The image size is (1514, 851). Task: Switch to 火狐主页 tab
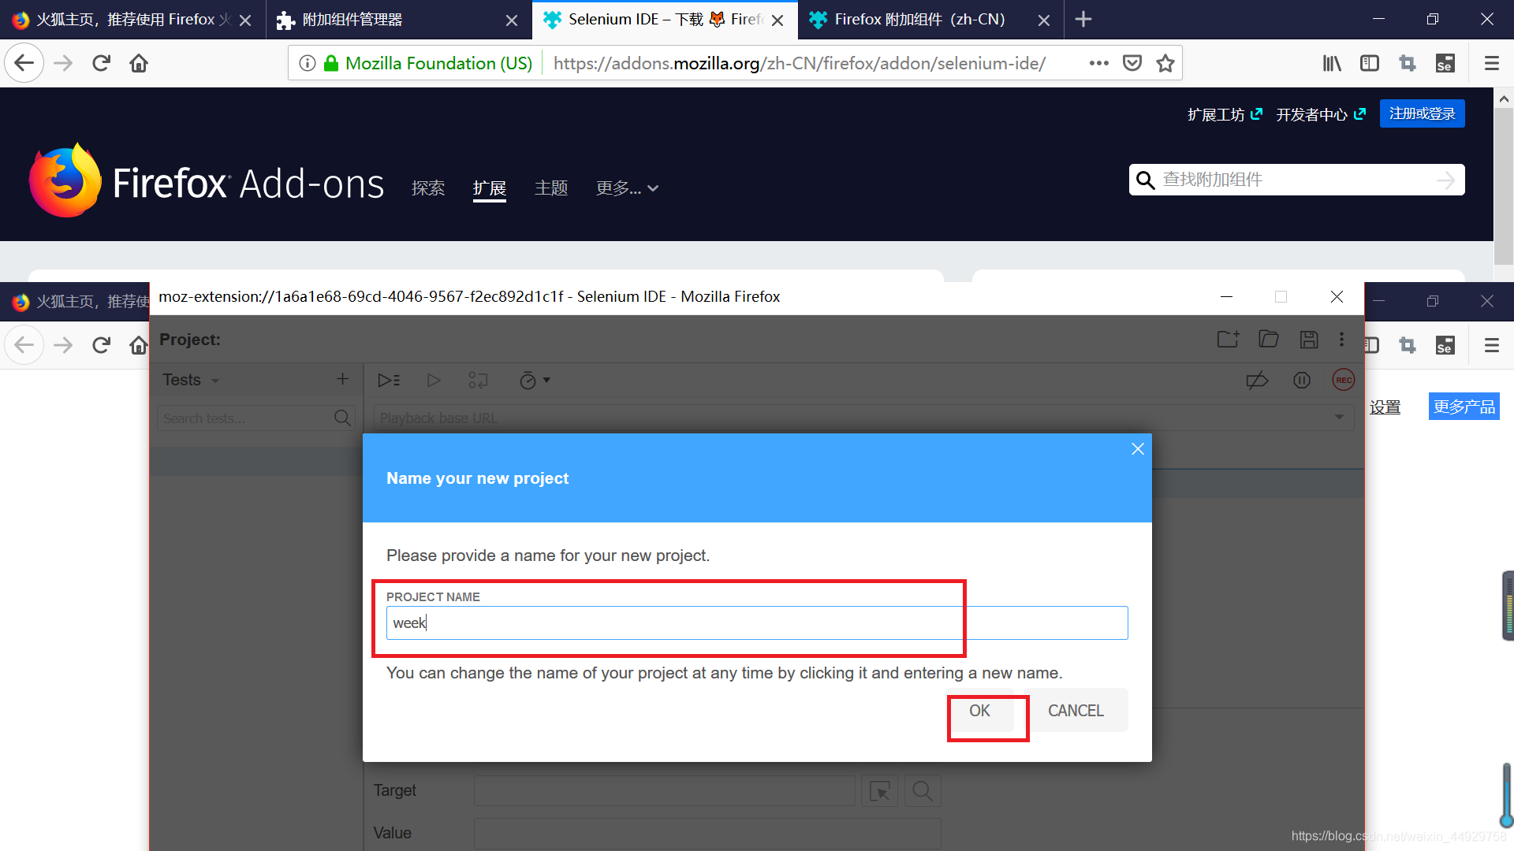[132, 20]
